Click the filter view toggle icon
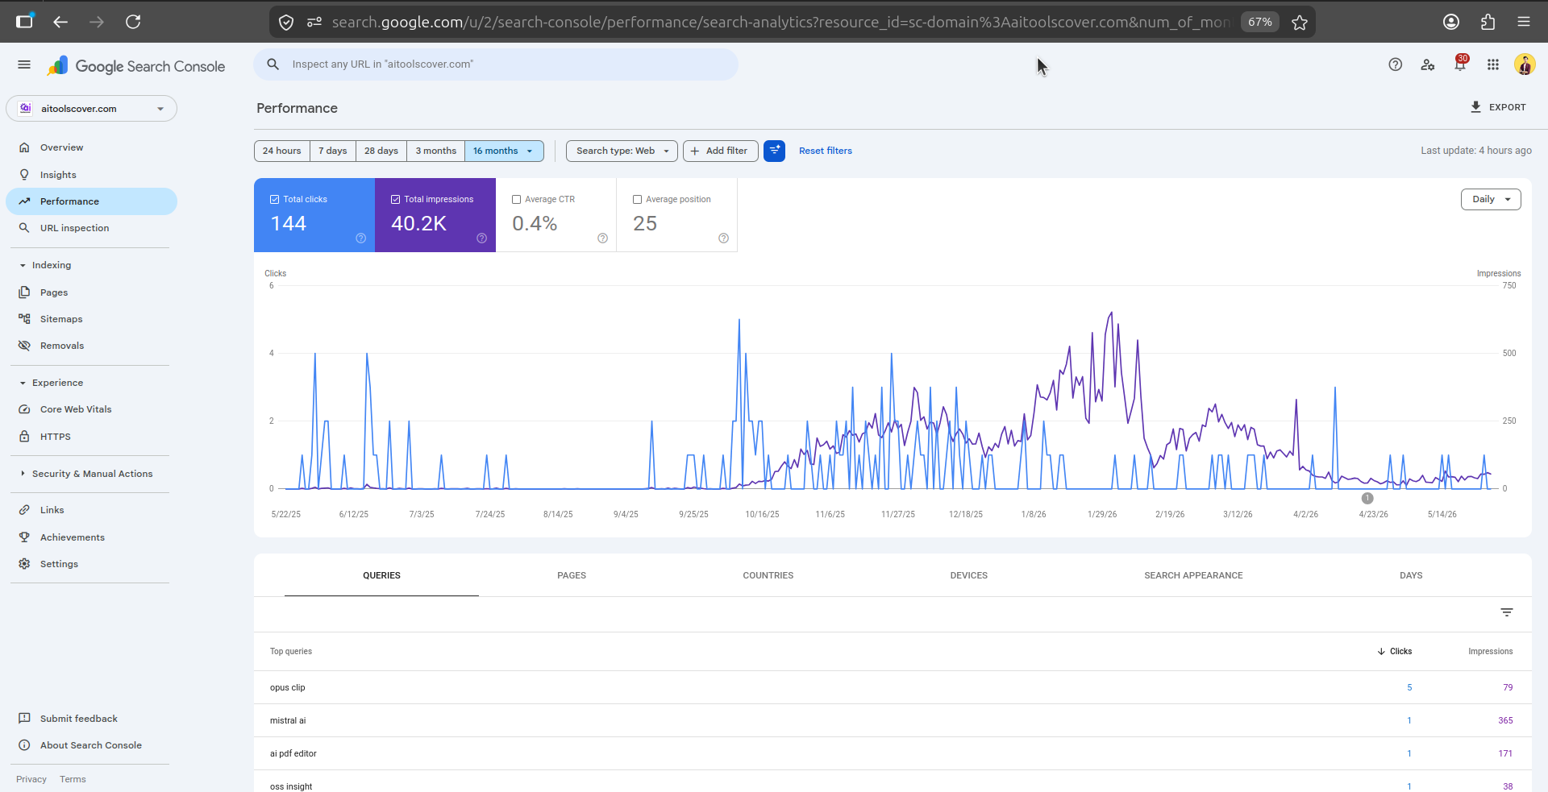Image resolution: width=1548 pixels, height=792 pixels. [x=775, y=151]
